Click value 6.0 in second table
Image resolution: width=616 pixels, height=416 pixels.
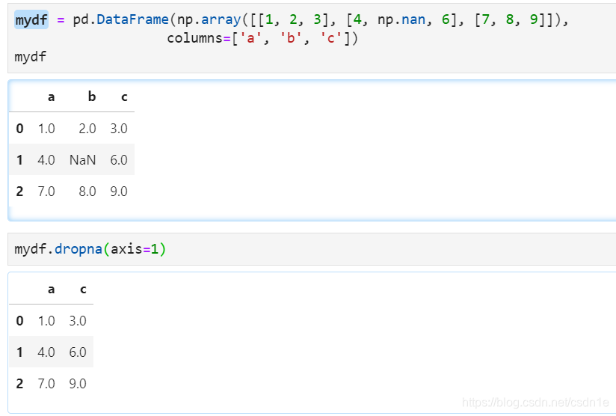pyautogui.click(x=78, y=352)
